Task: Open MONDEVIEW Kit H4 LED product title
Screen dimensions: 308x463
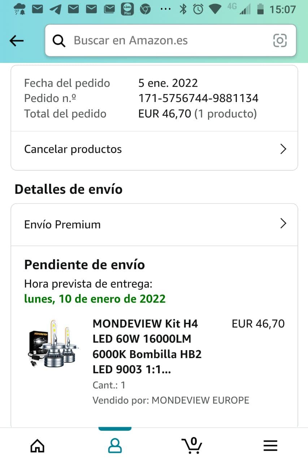Action: [147, 347]
